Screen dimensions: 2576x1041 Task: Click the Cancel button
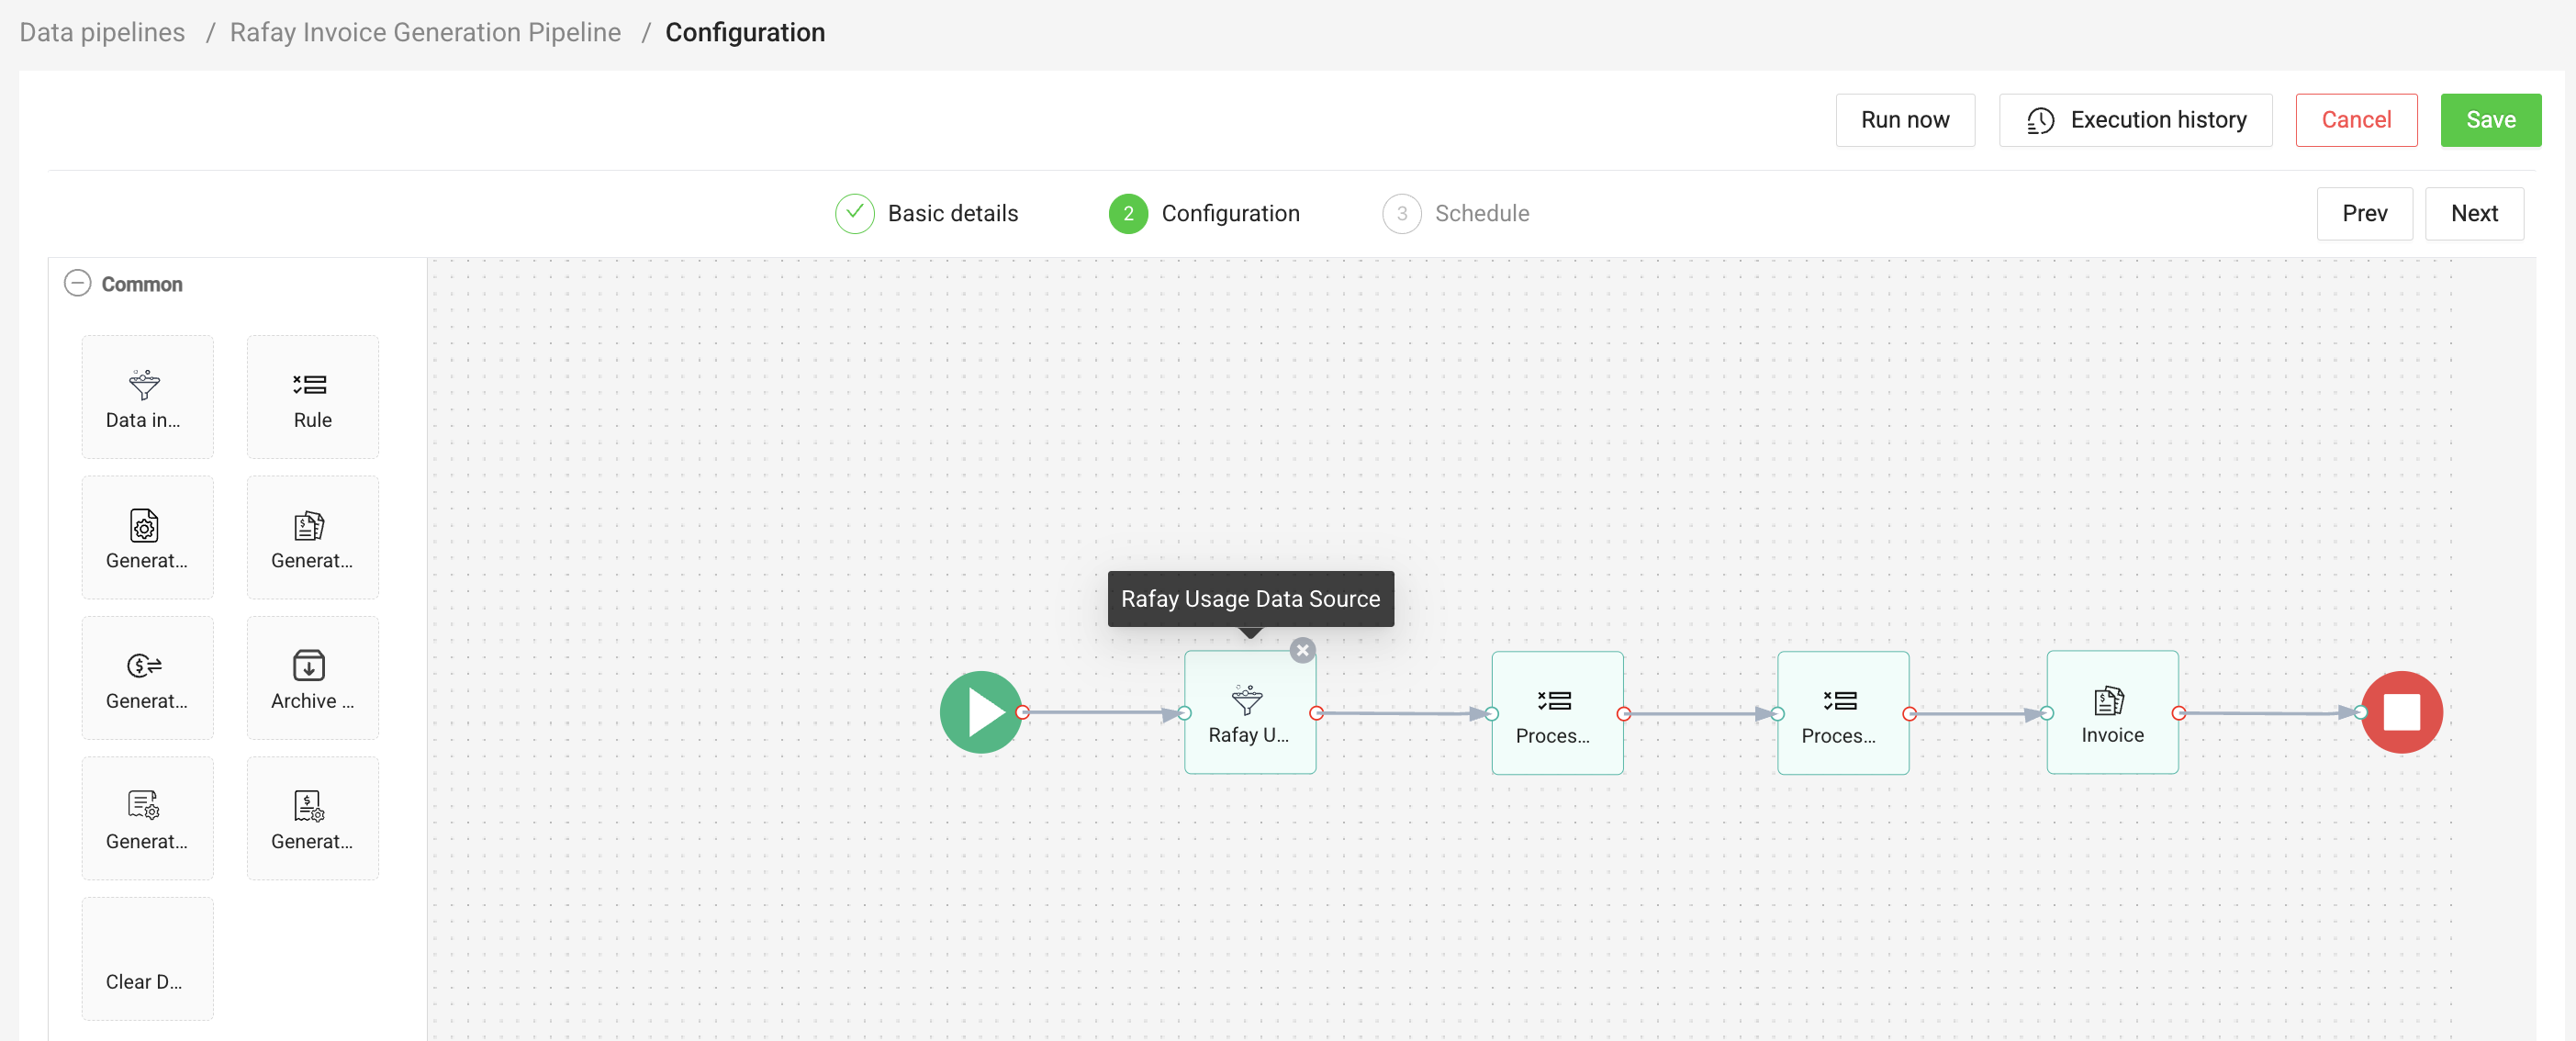tap(2354, 120)
